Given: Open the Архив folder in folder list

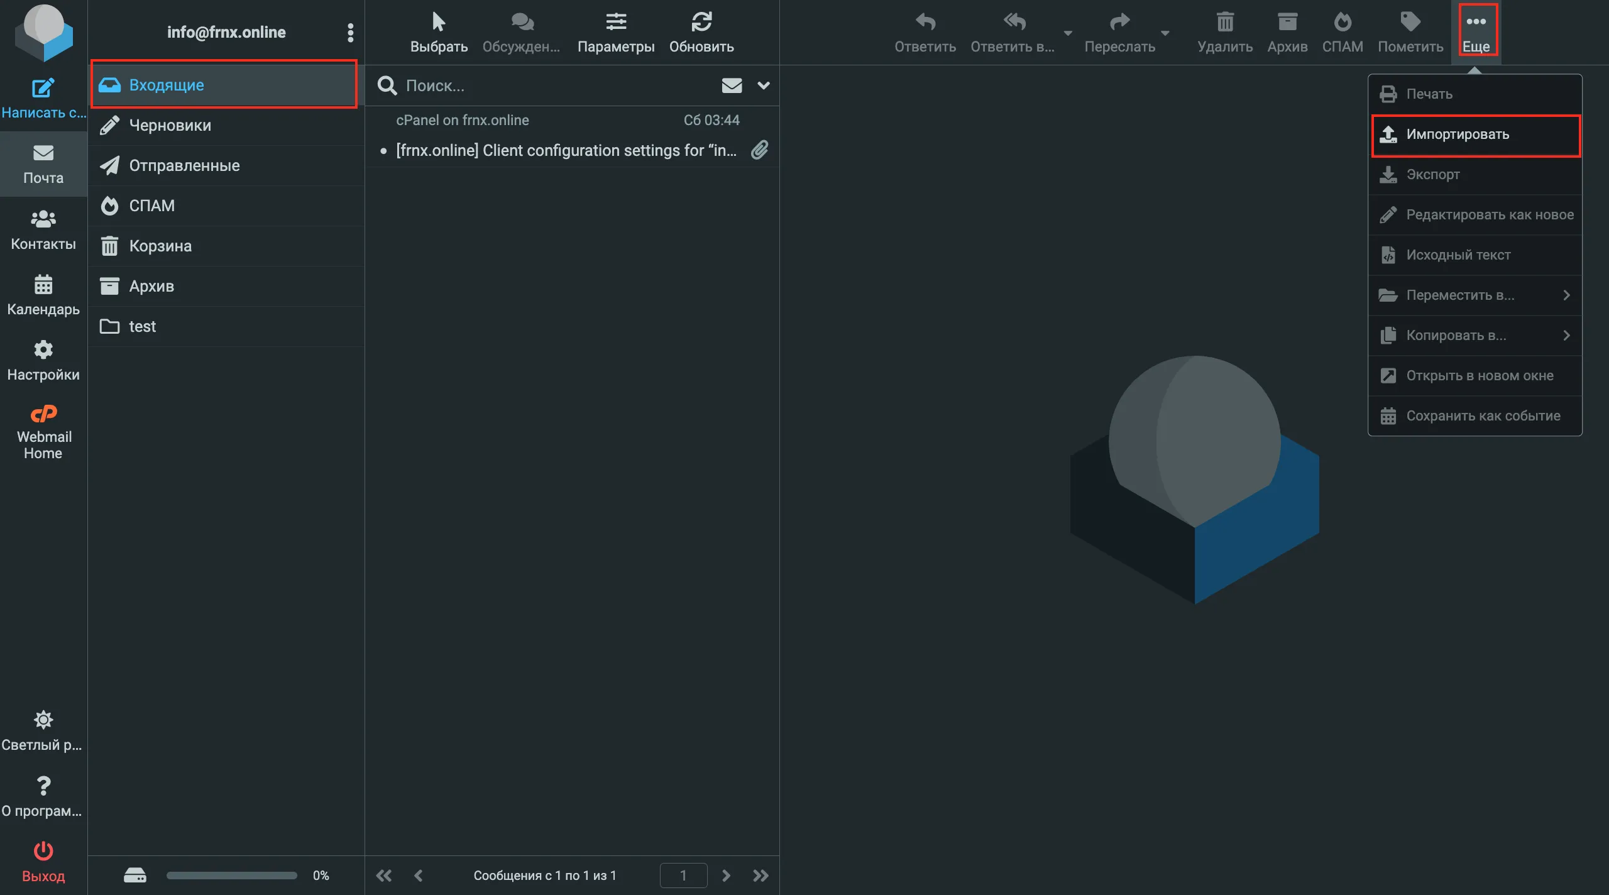Looking at the screenshot, I should click(226, 286).
